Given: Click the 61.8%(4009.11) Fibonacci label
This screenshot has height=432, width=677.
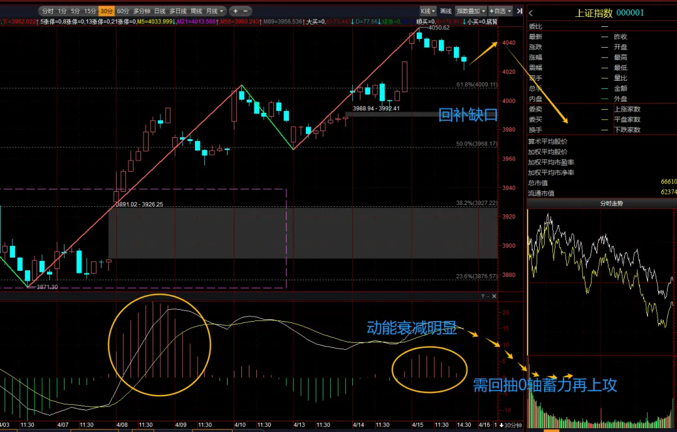Looking at the screenshot, I should click(477, 85).
